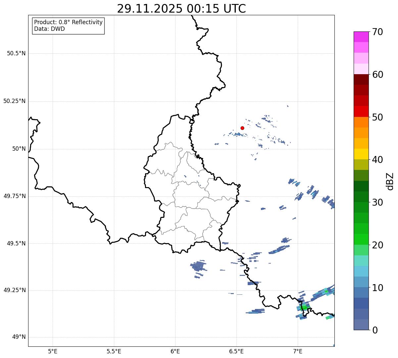398x358 pixels.
Task: Click the 49.25°N latitude label
Action: (15, 290)
